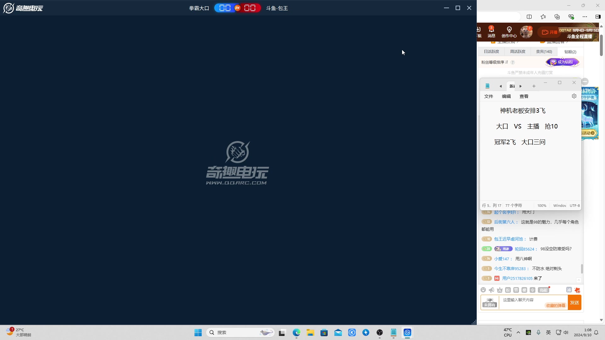Click the 粉 fan badge icon
The height and width of the screenshot is (340, 605).
(x=508, y=290)
